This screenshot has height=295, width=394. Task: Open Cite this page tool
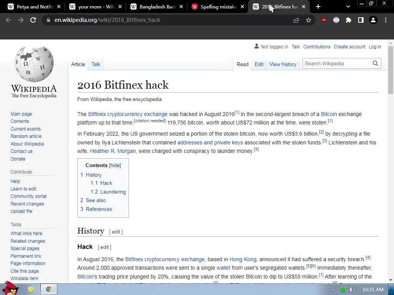click(25, 271)
